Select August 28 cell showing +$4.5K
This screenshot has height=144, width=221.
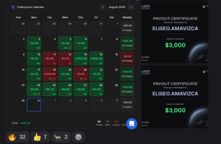click(x=96, y=89)
